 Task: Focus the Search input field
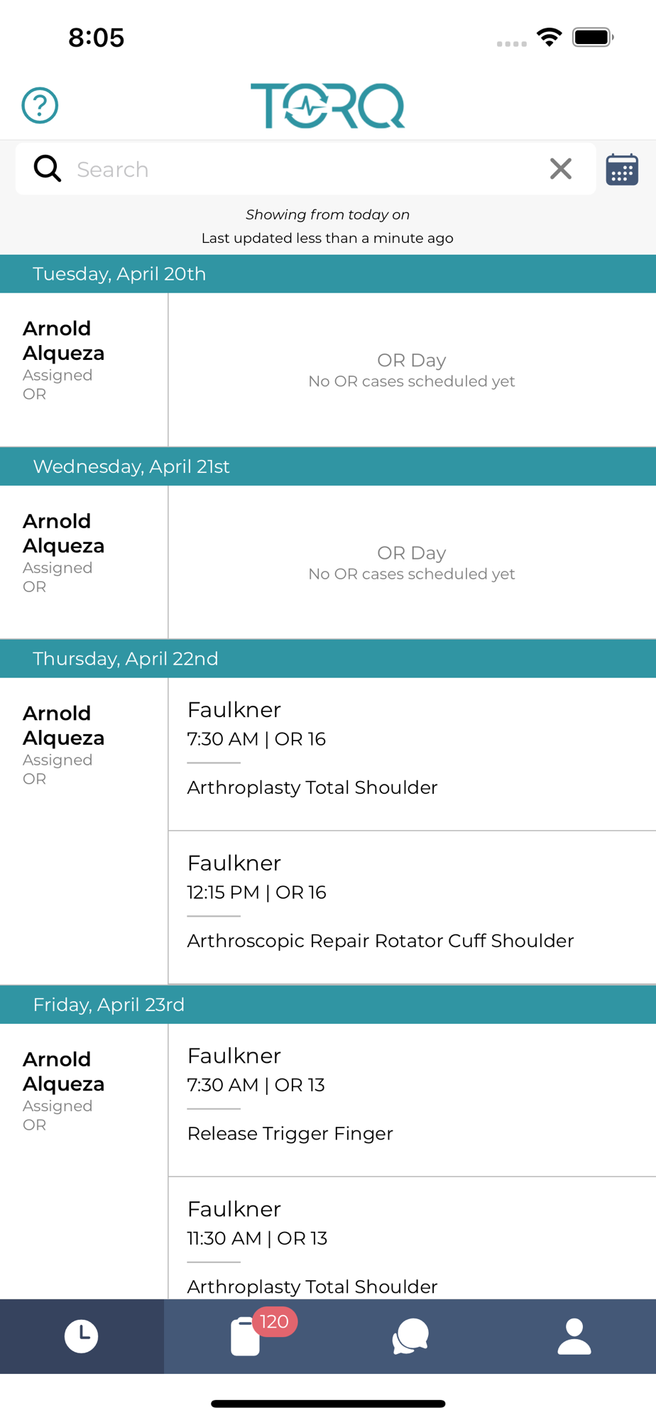pyautogui.click(x=305, y=169)
